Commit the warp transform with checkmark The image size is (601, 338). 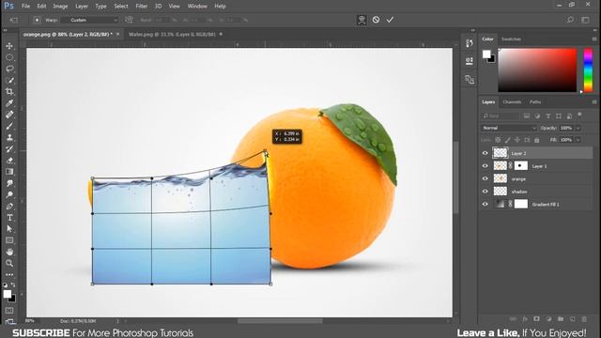tap(390, 20)
